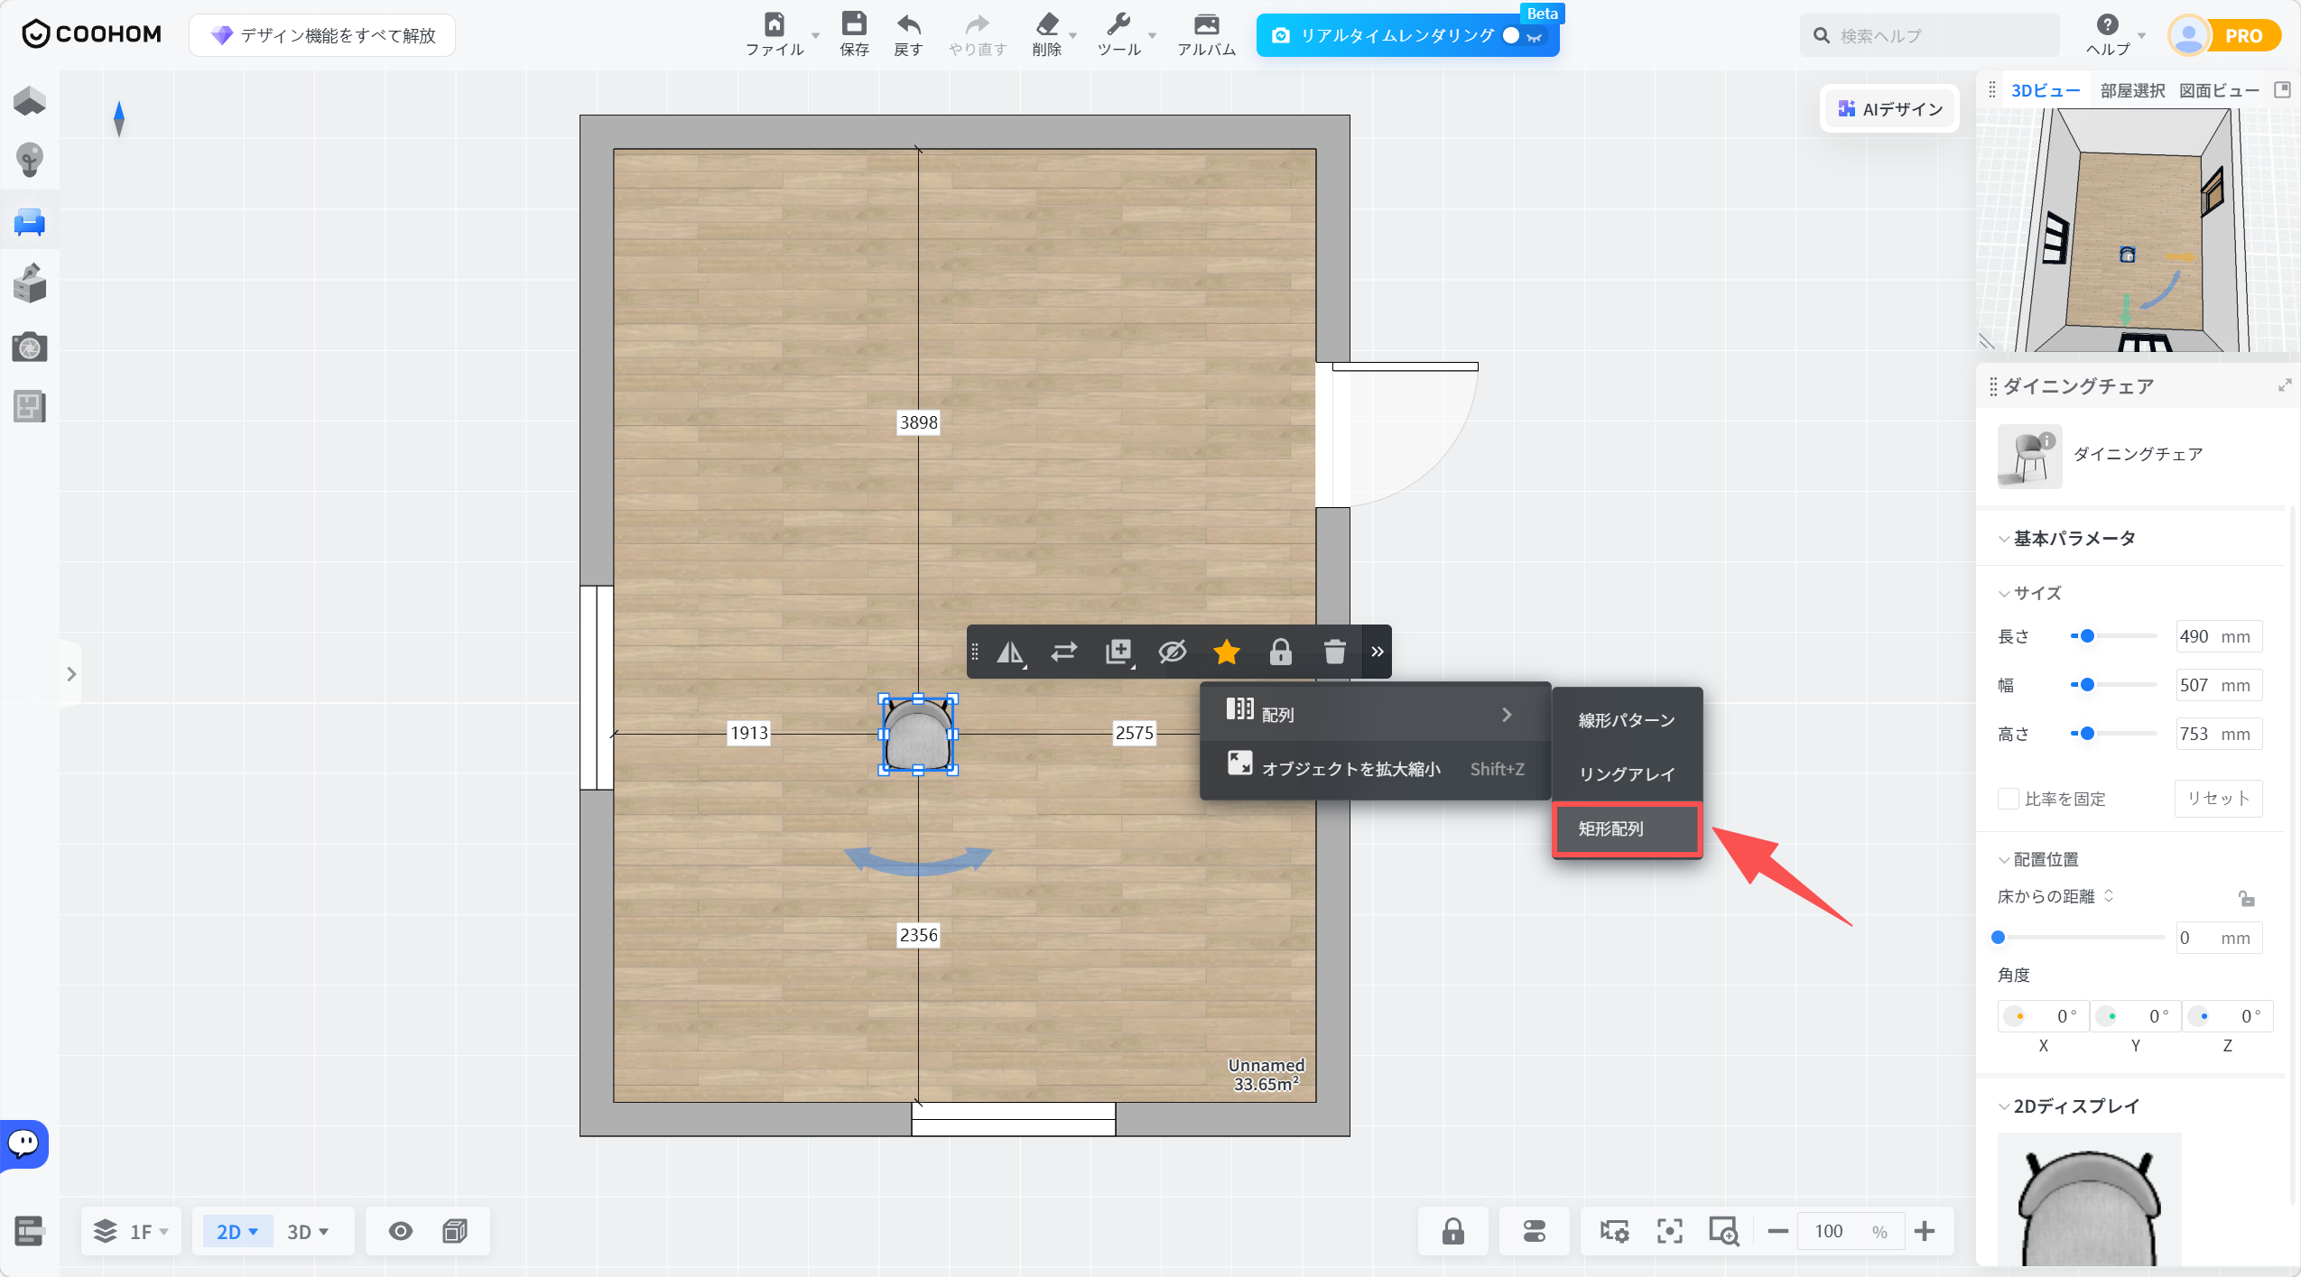Open the furniture sofa library in sidebar

point(30,222)
